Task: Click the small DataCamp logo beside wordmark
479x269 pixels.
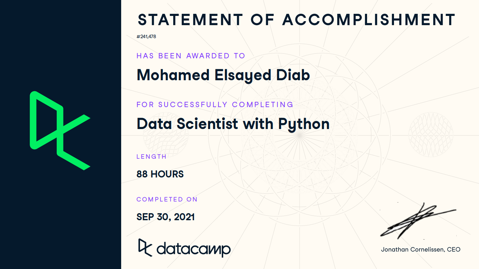Action: [145, 247]
